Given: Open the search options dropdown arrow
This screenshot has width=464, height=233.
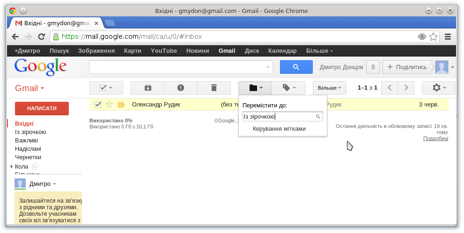Looking at the screenshot, I should (268, 67).
